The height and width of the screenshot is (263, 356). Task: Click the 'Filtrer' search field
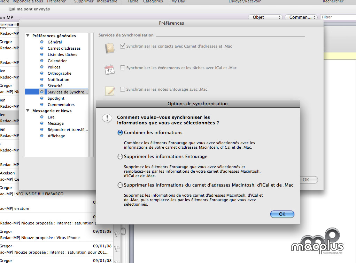tap(338, 17)
